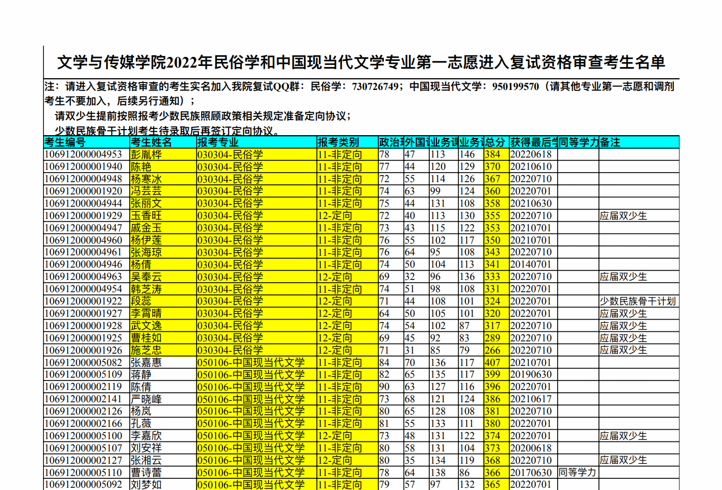
Task: Select the name cell 蒋静
Action: tap(163, 374)
